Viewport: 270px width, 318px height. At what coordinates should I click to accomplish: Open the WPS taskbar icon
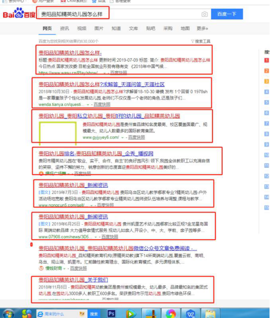pyautogui.click(x=190, y=314)
